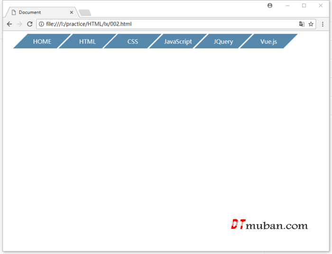Close the Document tab
332x254 pixels.
(72, 12)
